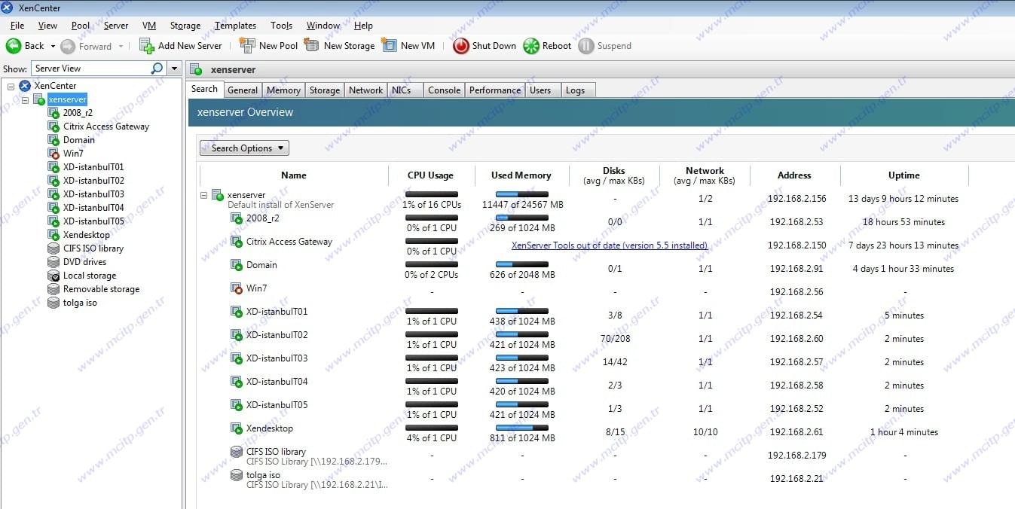Screen dimensions: 1015x509
Task: Switch to the Console tab
Action: (444, 90)
